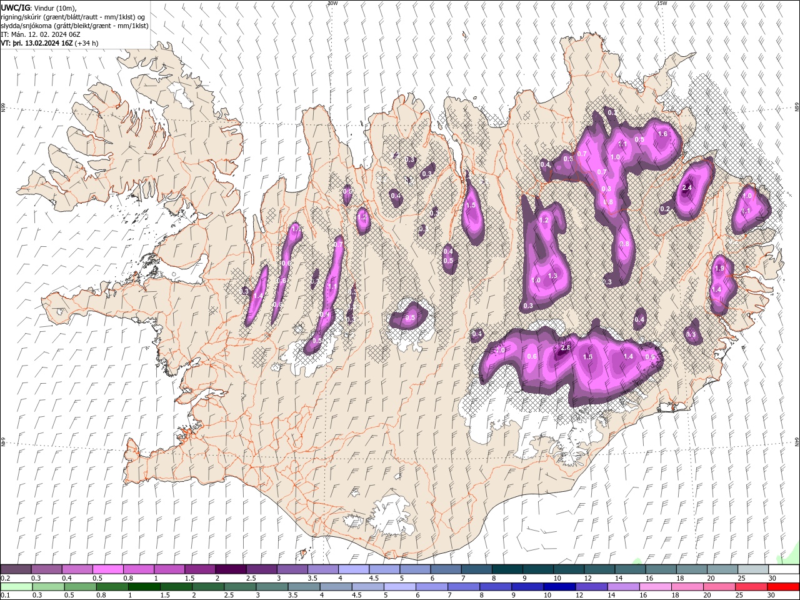Click the gray-blue swatch at 3.5, lower row

click(x=303, y=587)
